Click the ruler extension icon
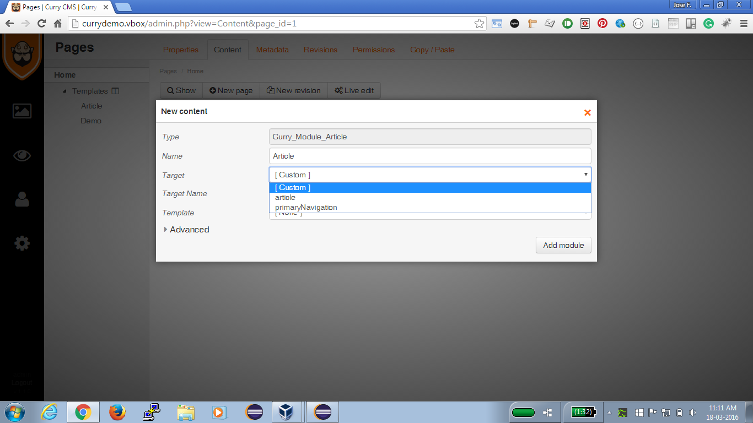The height and width of the screenshot is (423, 753). [532, 24]
